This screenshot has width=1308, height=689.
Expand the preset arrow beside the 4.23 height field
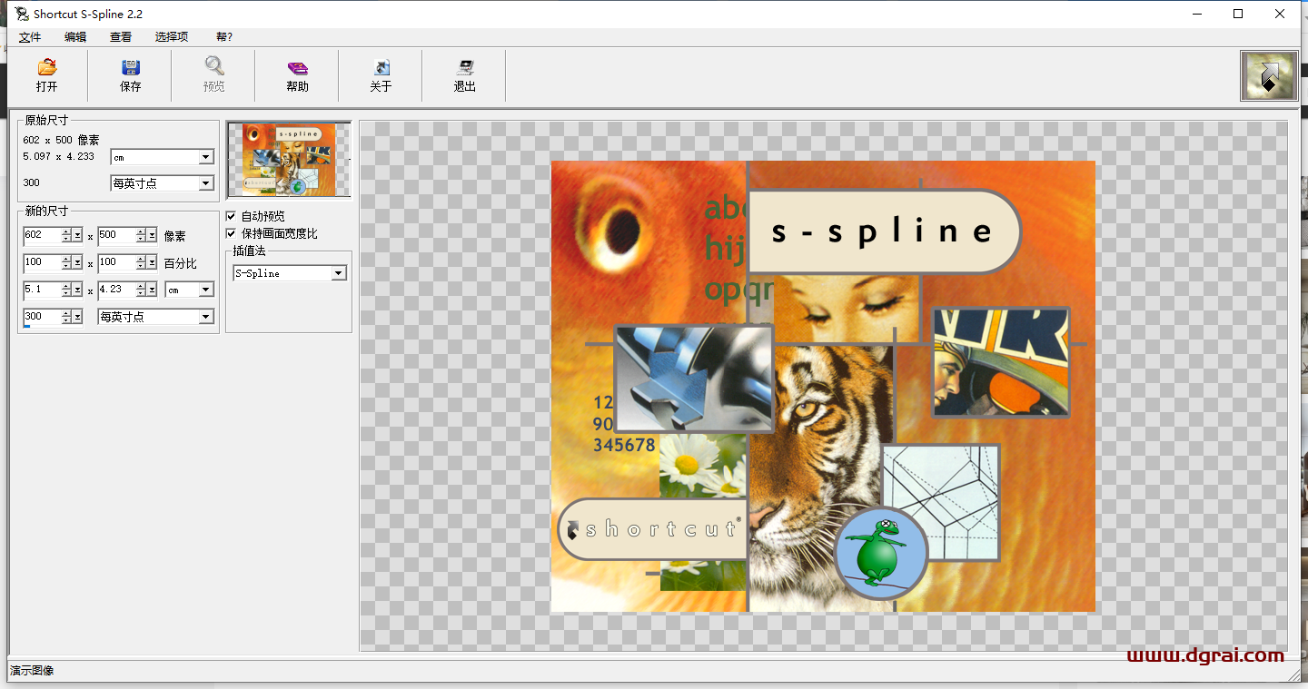click(153, 290)
